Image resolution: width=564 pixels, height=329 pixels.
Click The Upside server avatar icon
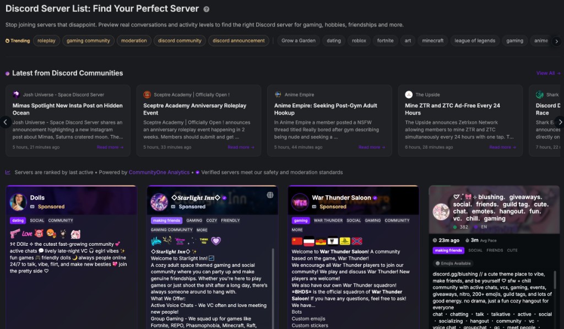(x=409, y=95)
